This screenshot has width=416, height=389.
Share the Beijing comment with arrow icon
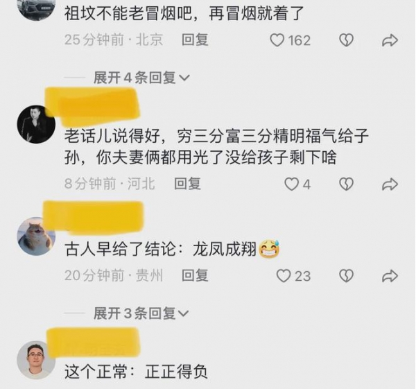pyautogui.click(x=390, y=40)
